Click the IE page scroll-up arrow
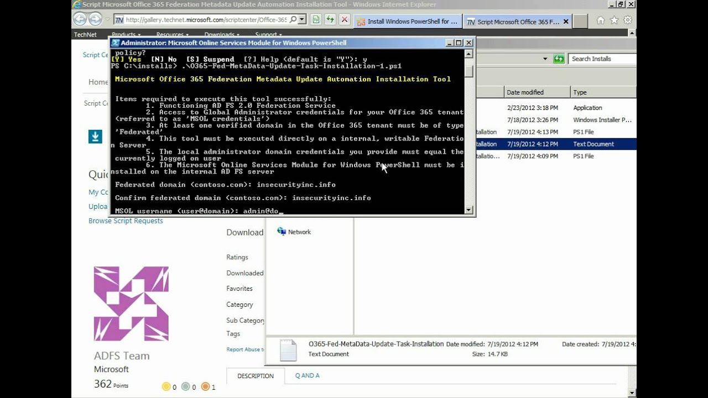 pyautogui.click(x=632, y=34)
